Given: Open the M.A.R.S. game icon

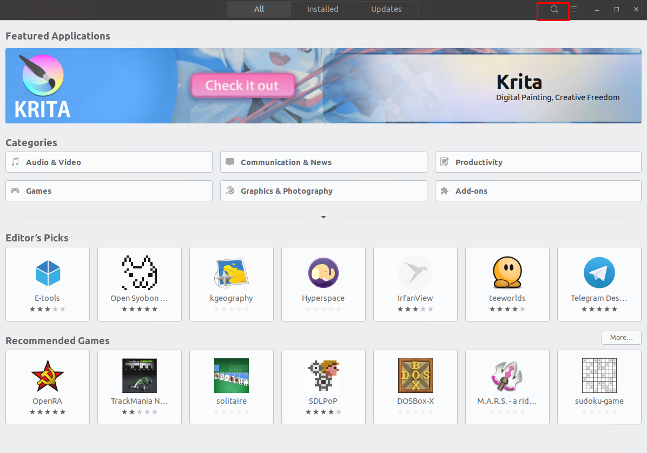Looking at the screenshot, I should [507, 376].
